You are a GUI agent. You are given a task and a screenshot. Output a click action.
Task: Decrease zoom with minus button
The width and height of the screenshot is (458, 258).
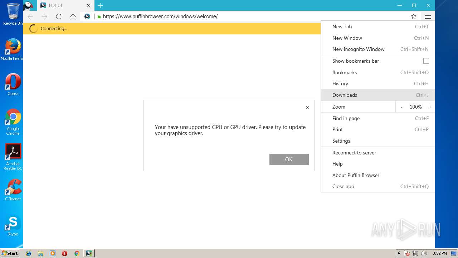point(401,107)
